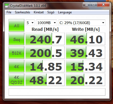This screenshot has width=113, height=104.
Task: Start the 512K test
Action: (16, 53)
